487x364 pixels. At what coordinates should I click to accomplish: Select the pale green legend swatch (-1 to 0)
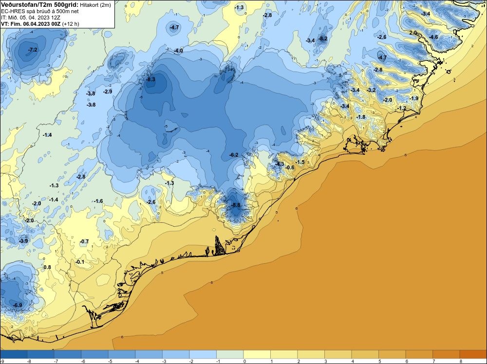tap(230, 354)
